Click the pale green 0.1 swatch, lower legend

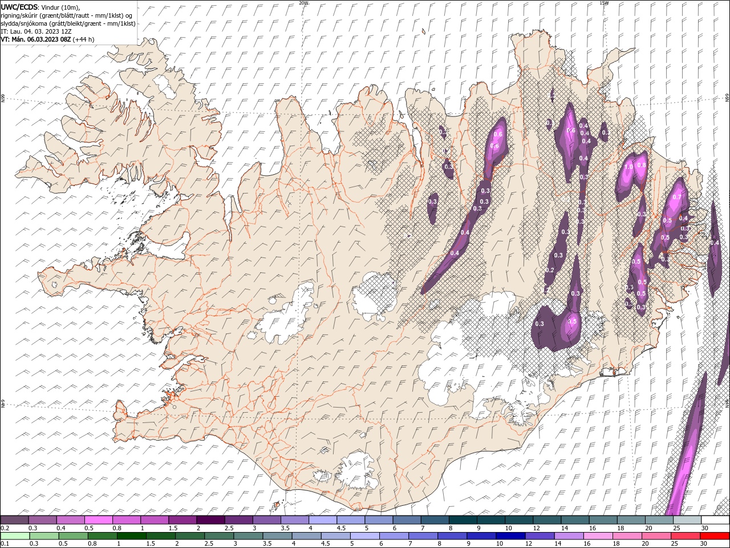(15, 536)
